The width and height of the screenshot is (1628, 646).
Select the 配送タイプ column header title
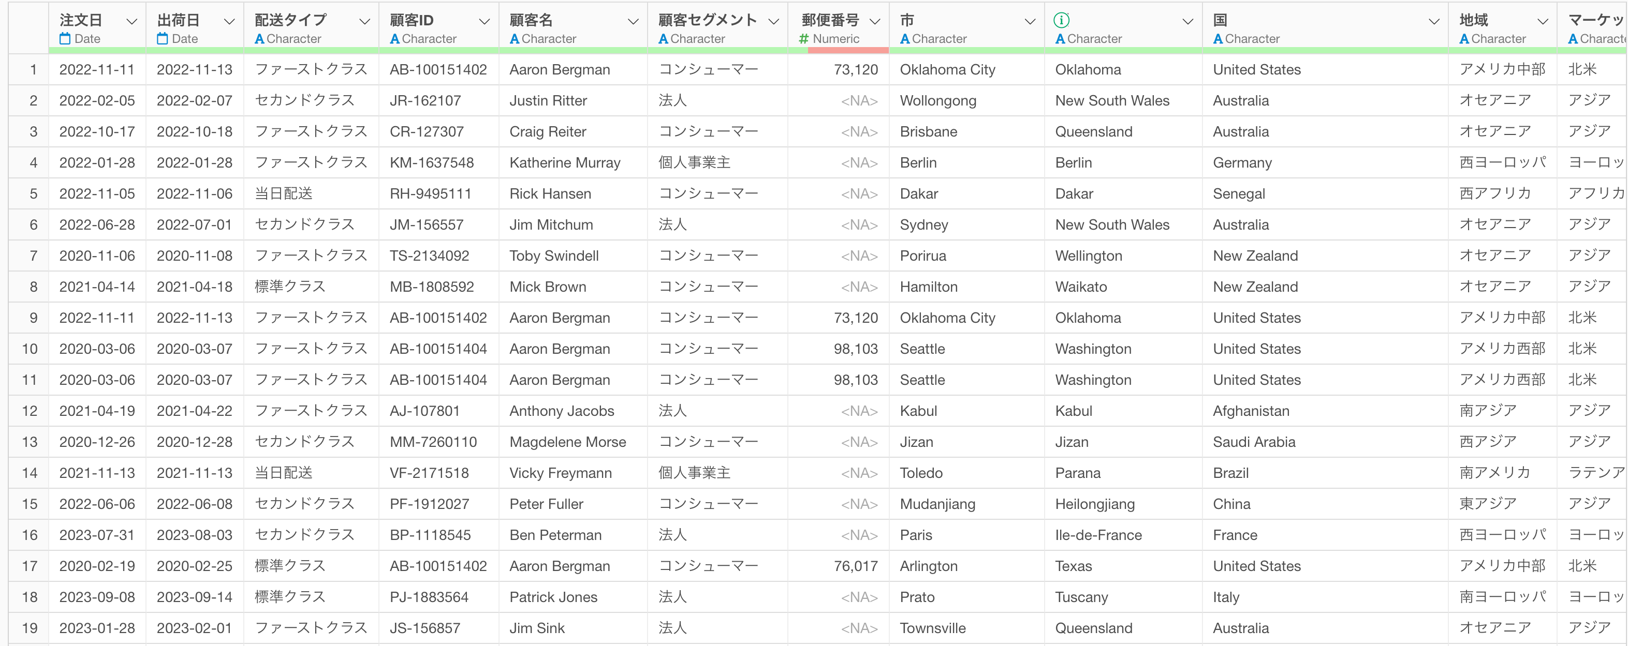coord(291,20)
